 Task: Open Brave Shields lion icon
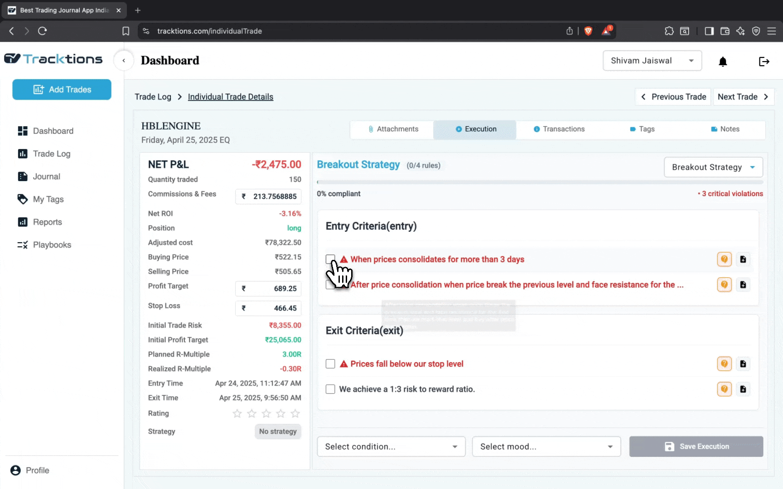[x=588, y=31]
